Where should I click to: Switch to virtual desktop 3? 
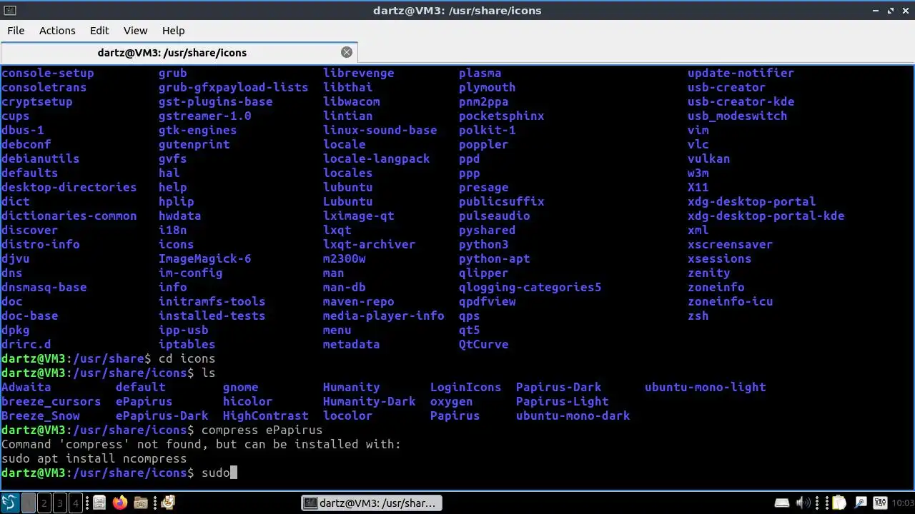pyautogui.click(x=60, y=503)
